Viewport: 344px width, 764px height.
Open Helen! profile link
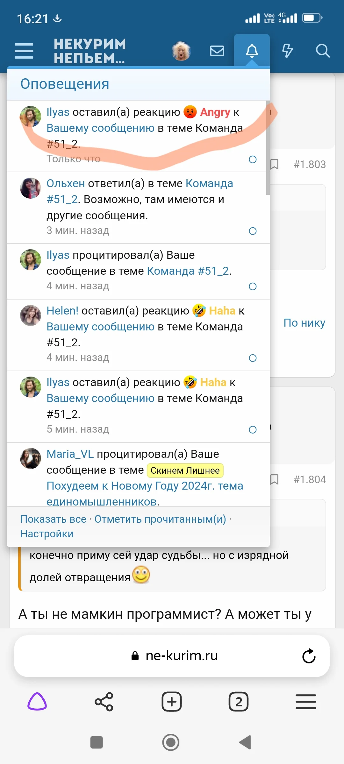point(62,311)
